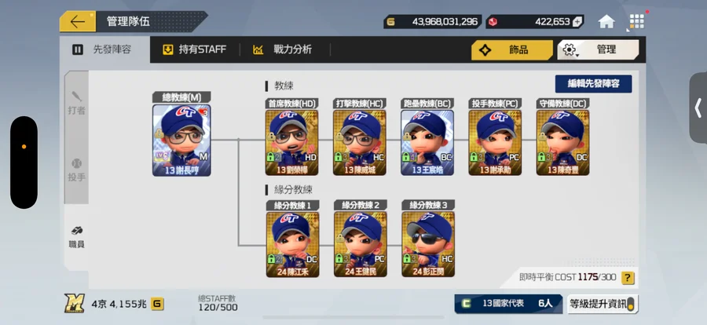Open the home screen icon
This screenshot has width=707, height=325.
tap(606, 22)
